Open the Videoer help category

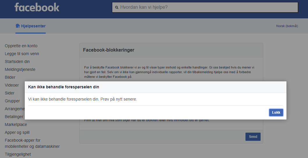pos(12,85)
